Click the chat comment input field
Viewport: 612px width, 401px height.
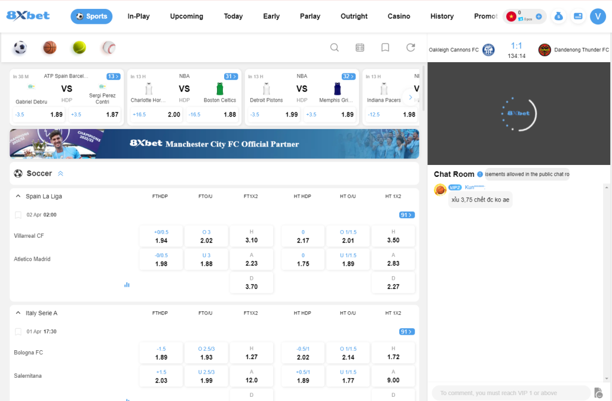point(510,393)
